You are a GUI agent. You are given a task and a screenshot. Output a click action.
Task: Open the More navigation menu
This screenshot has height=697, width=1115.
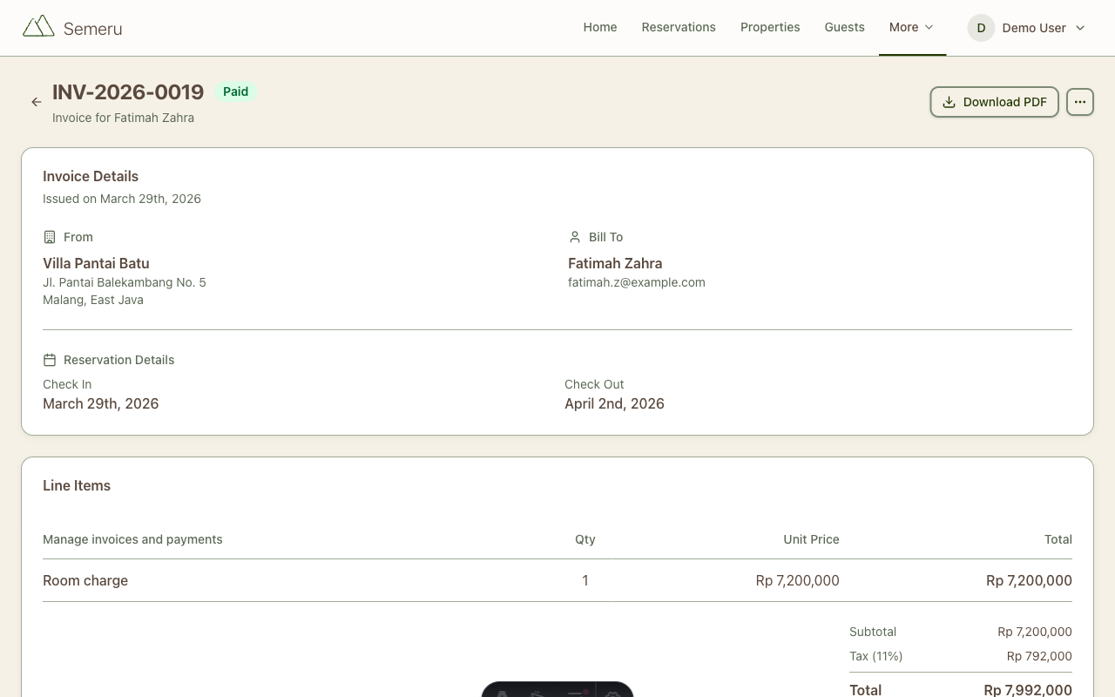coord(912,27)
